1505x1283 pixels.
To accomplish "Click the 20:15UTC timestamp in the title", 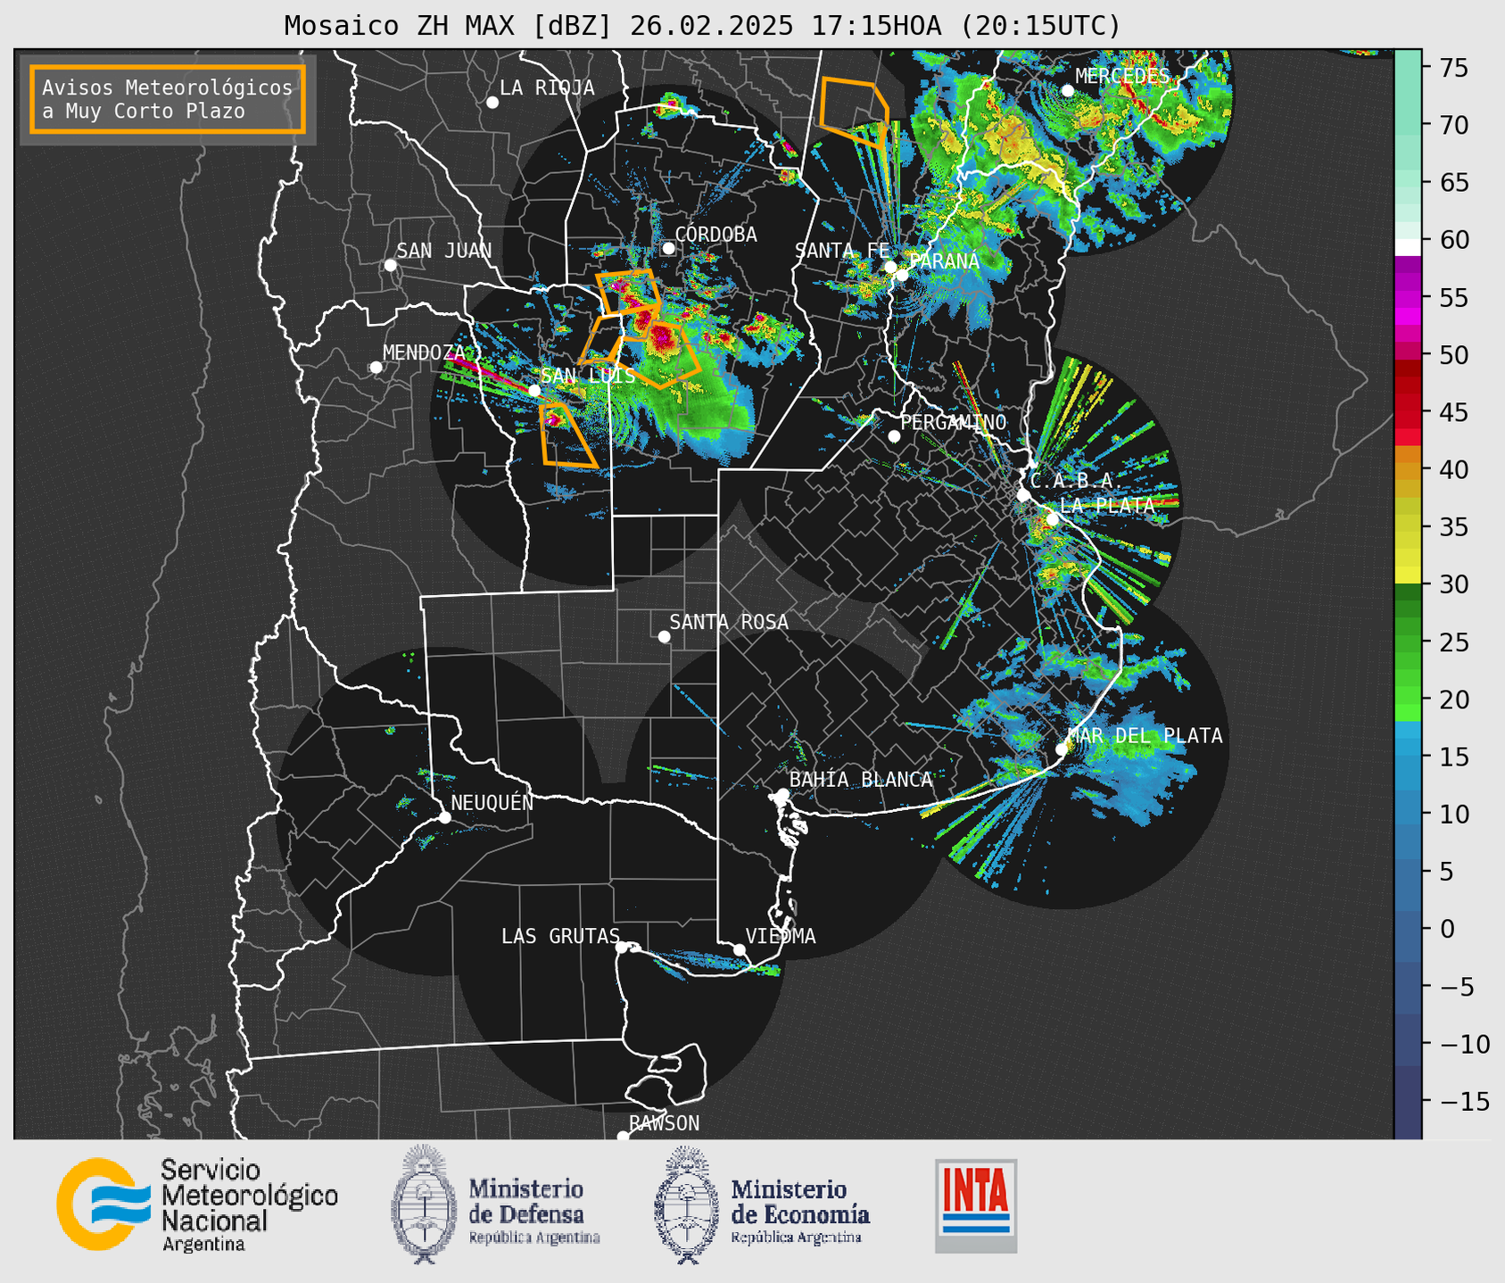I will click(x=1039, y=26).
